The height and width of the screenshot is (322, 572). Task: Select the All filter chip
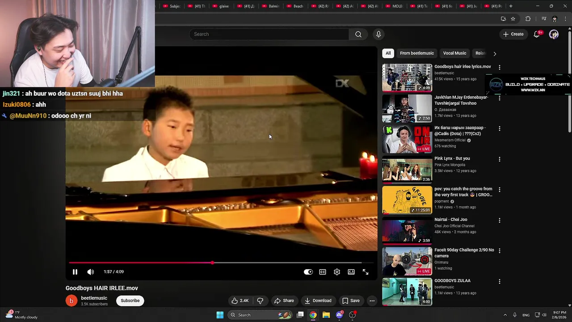[x=388, y=53]
